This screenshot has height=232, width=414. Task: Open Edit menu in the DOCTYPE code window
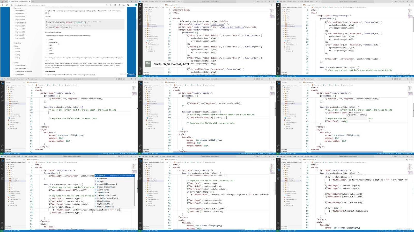point(146,2)
